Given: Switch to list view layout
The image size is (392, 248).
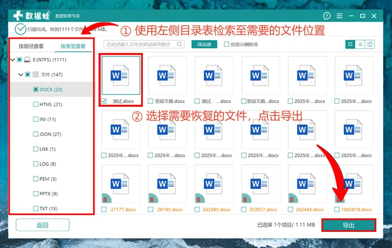Looking at the screenshot, I should (x=360, y=44).
